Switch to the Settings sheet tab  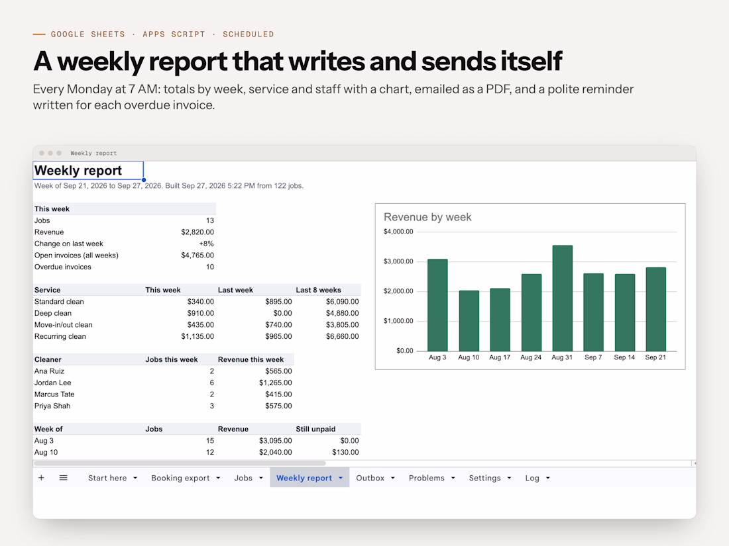(x=484, y=478)
